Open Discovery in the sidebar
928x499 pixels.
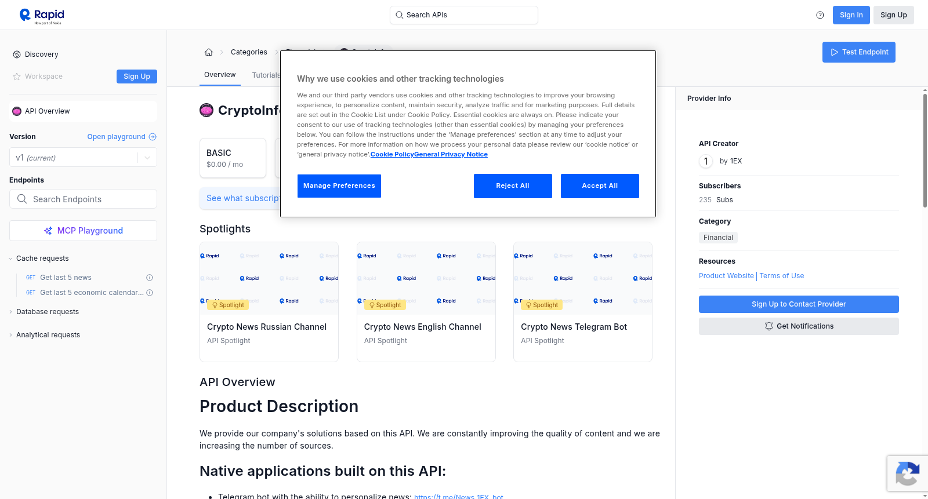pyautogui.click(x=42, y=54)
